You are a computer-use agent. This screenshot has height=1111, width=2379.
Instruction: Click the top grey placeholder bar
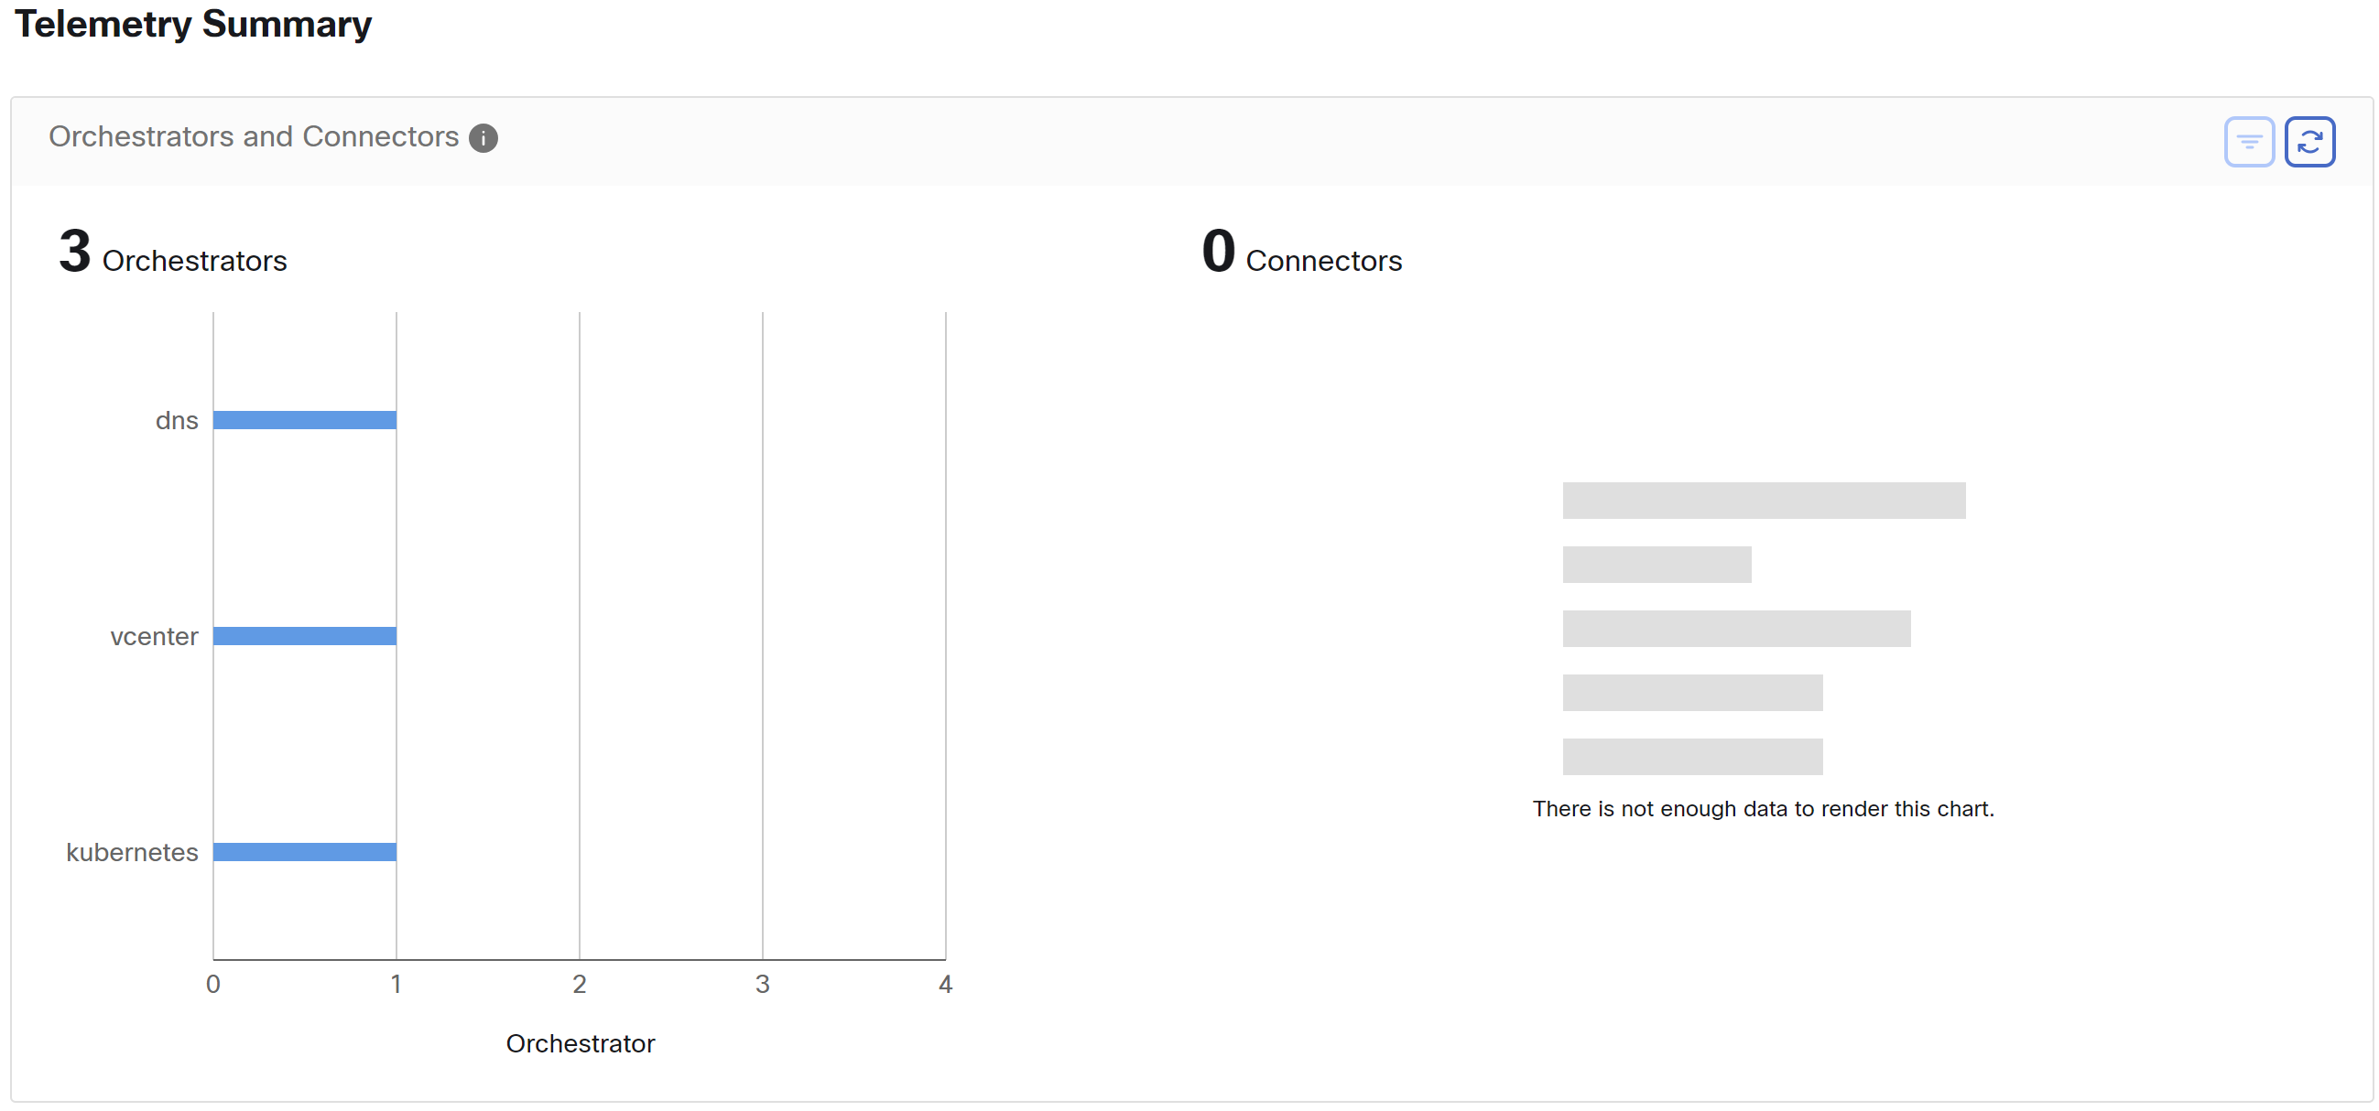point(1764,501)
